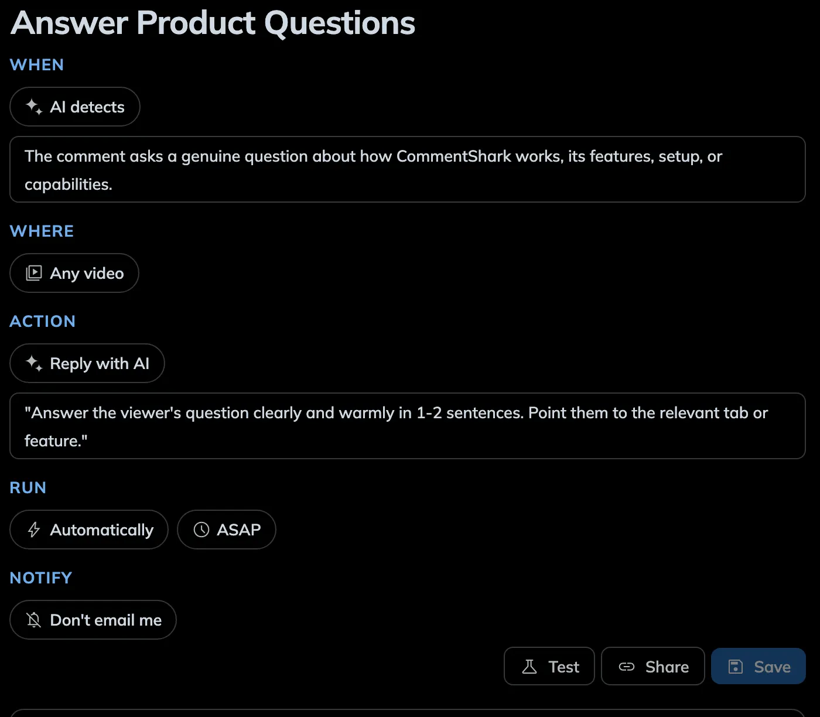
Task: Open the Automatically run mode selector
Action: pyautogui.click(x=89, y=530)
